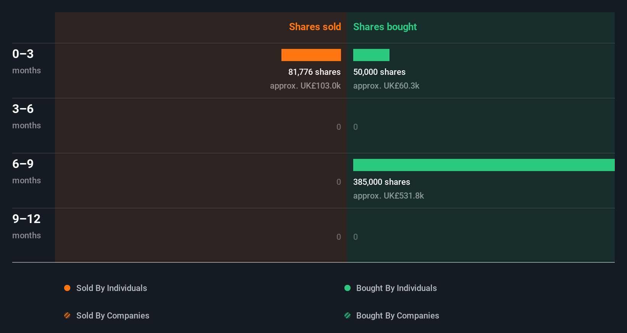Click the 9–12 months shares bought zero
Image resolution: width=627 pixels, height=333 pixels.
click(x=356, y=237)
